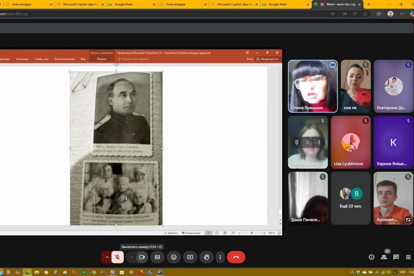Expand the microphone audio settings arrow
Screen dimensions: 414x276
click(x=107, y=257)
